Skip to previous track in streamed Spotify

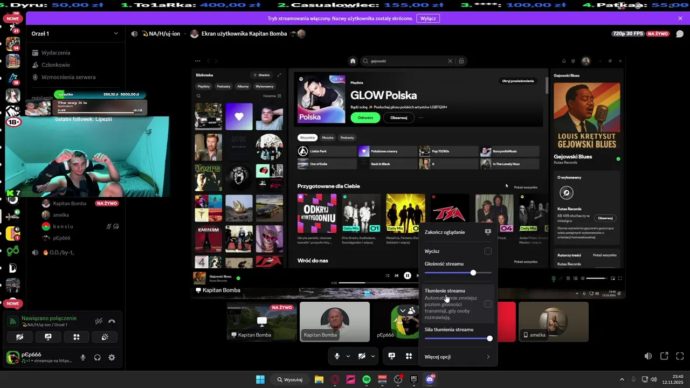pos(397,275)
